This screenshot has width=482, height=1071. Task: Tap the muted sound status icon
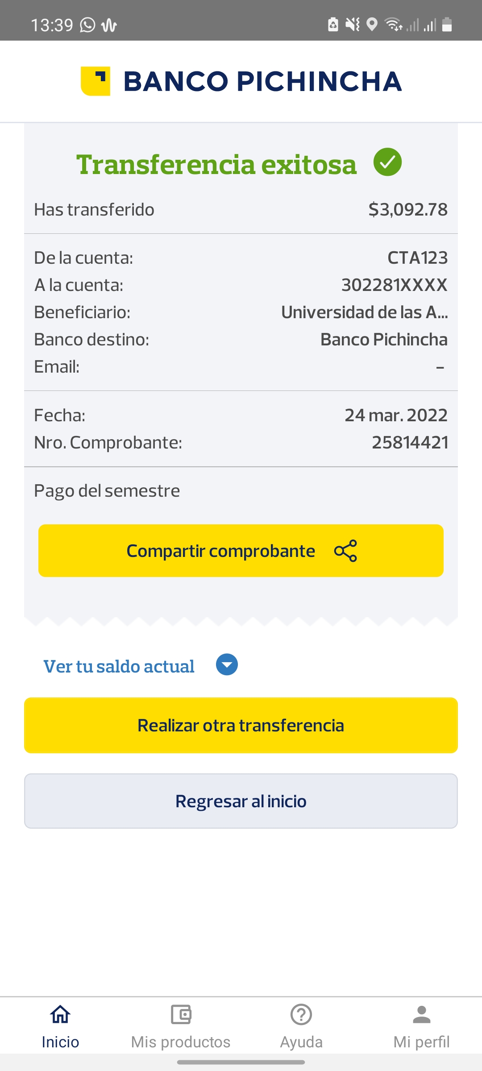[353, 25]
